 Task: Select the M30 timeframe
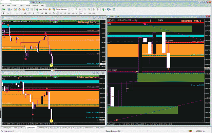point(73,13)
